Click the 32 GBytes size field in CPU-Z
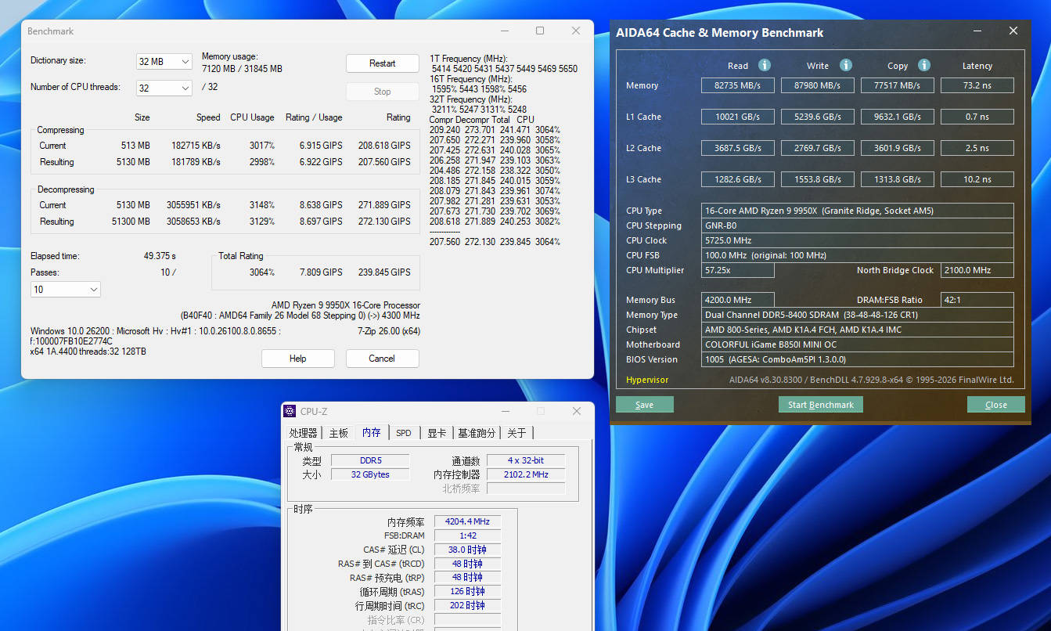 [x=370, y=474]
